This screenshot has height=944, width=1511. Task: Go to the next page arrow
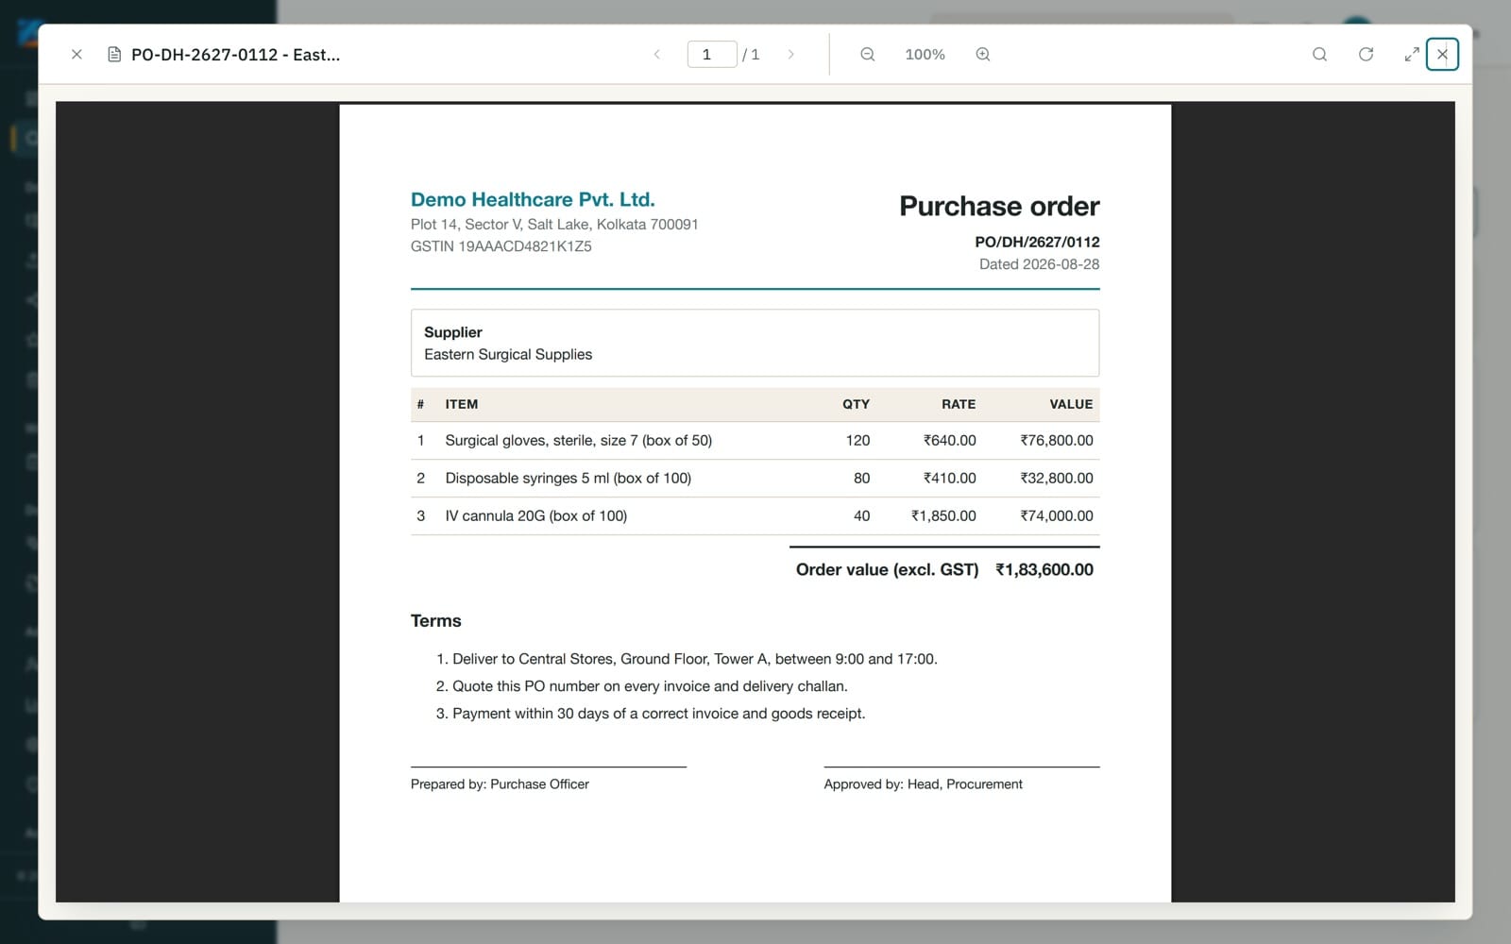[791, 55]
